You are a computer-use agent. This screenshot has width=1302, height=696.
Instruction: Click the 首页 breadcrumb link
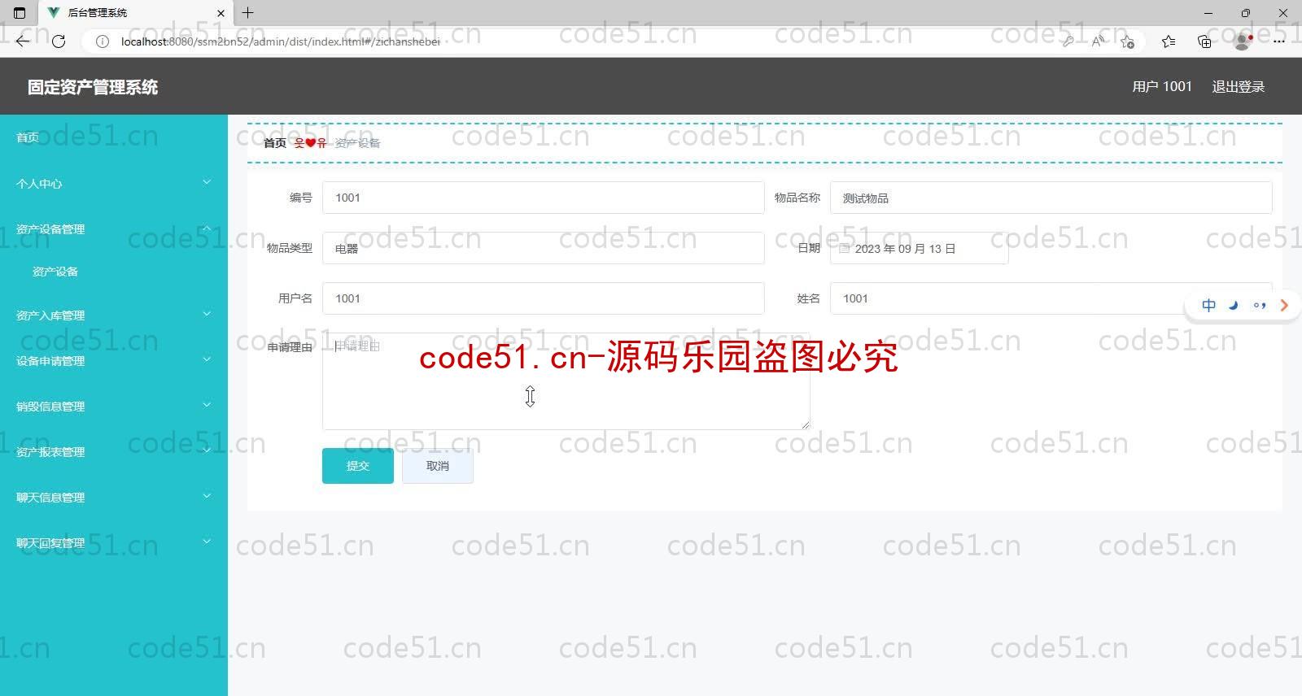[x=275, y=143]
